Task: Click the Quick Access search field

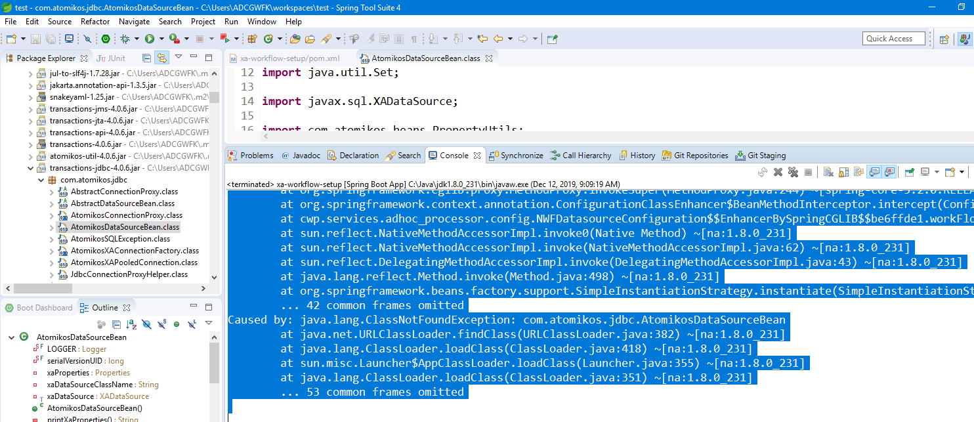Action: [895, 39]
